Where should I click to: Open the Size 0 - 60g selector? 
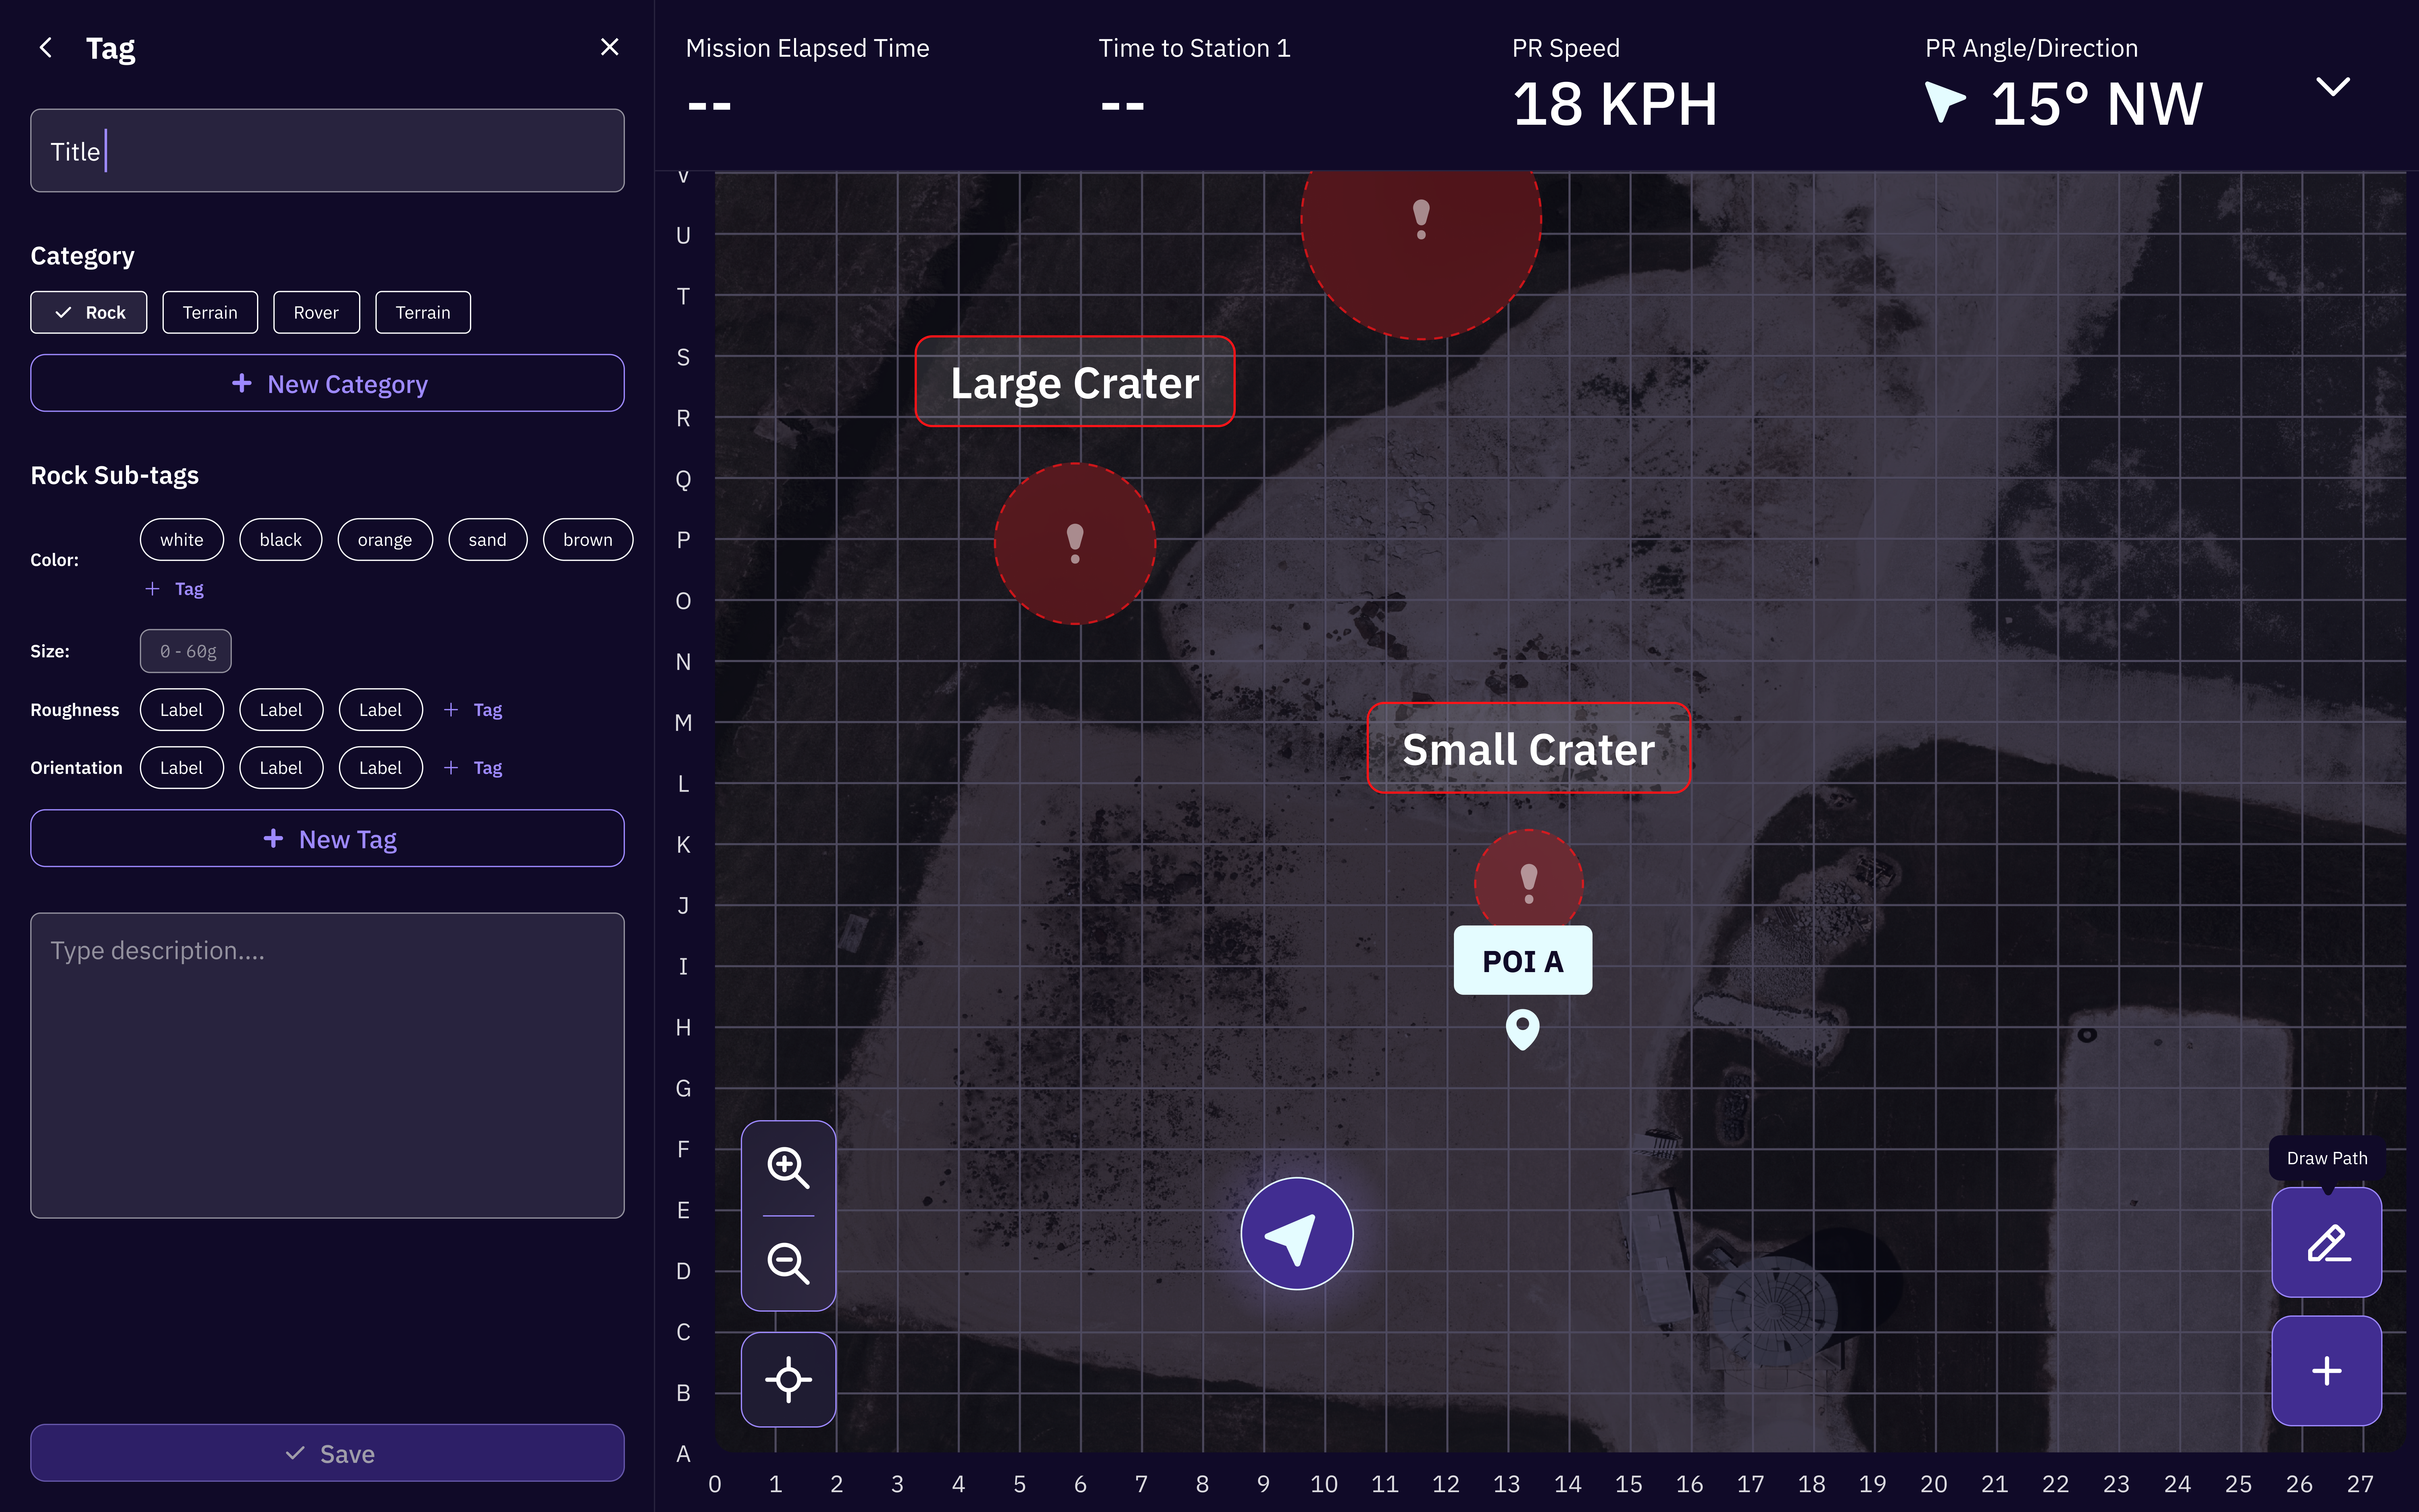186,651
